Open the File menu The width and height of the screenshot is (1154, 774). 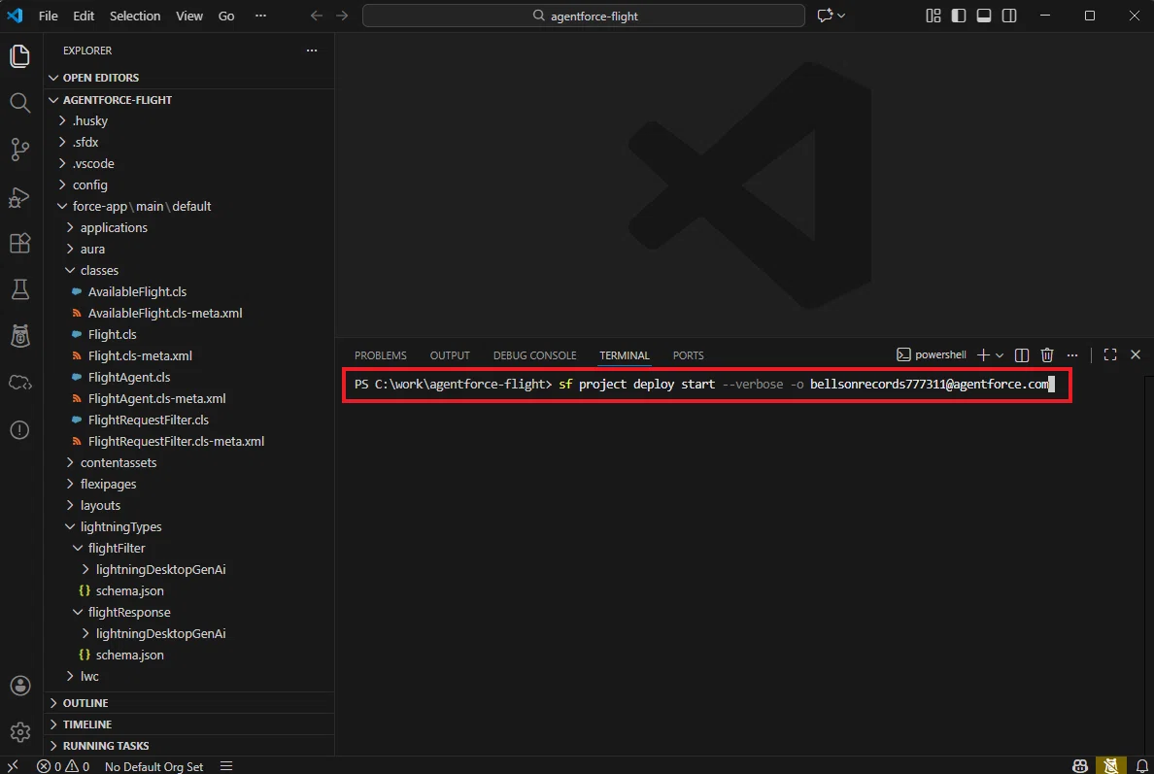(x=48, y=16)
